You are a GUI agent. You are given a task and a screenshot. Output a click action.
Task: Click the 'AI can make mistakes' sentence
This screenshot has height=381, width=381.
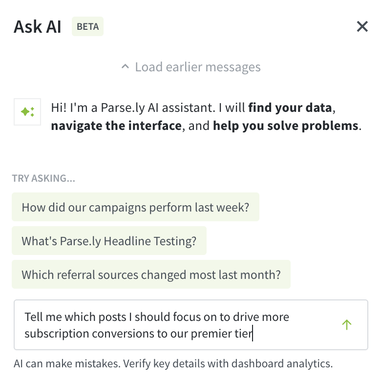click(67, 364)
